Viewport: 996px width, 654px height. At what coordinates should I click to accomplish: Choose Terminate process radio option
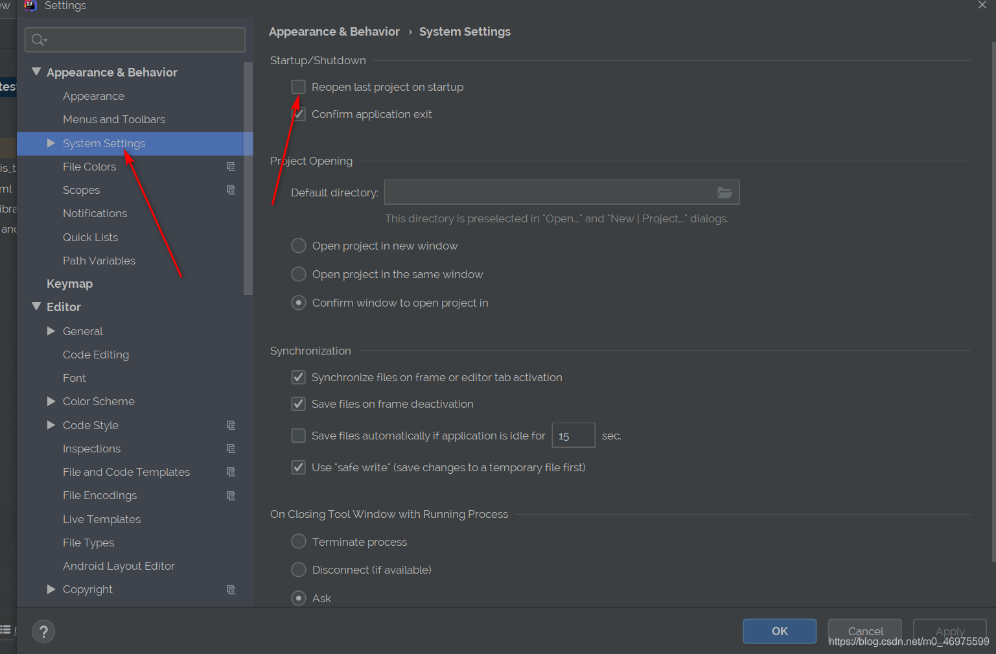coord(298,541)
